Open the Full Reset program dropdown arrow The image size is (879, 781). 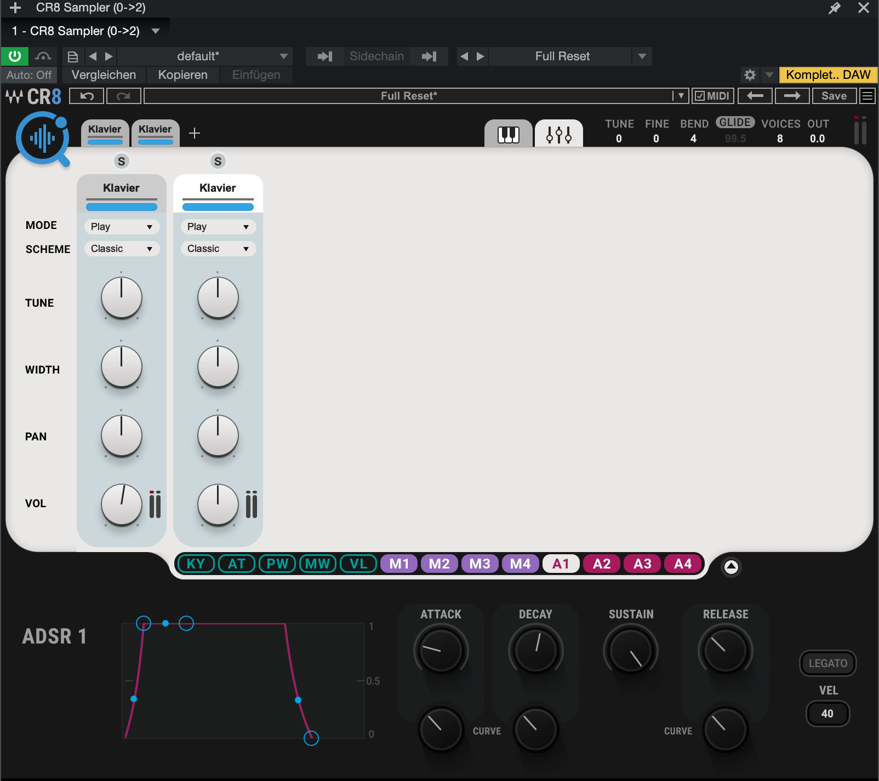pyautogui.click(x=642, y=56)
